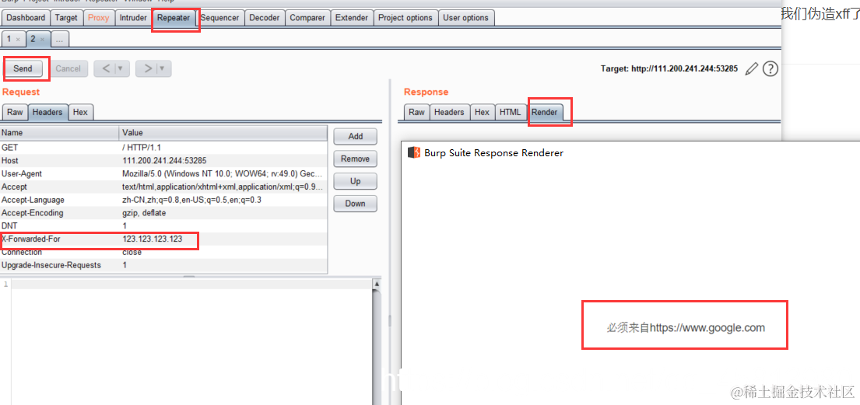
Task: Open the Sequencer tab
Action: click(x=220, y=18)
